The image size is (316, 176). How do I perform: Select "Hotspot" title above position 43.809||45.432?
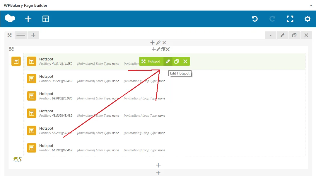46,111
